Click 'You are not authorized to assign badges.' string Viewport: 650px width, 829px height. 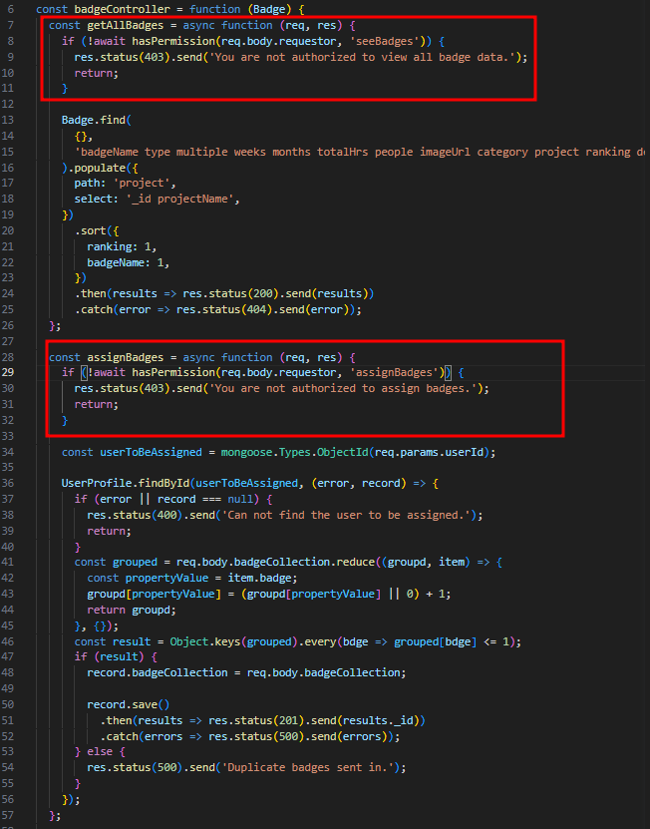(343, 388)
